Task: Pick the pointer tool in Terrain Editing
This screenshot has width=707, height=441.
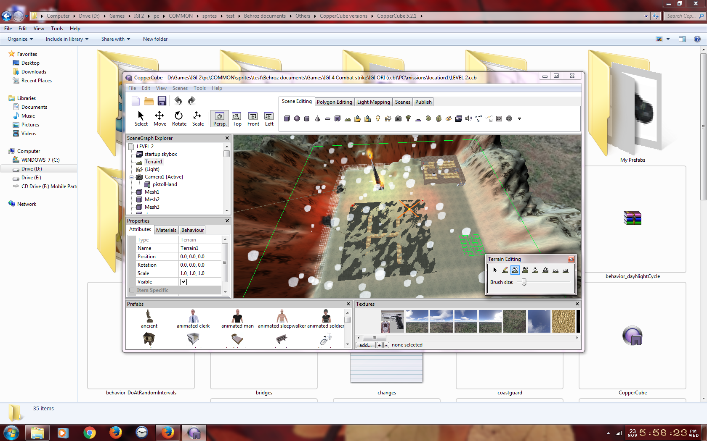Action: 495,270
